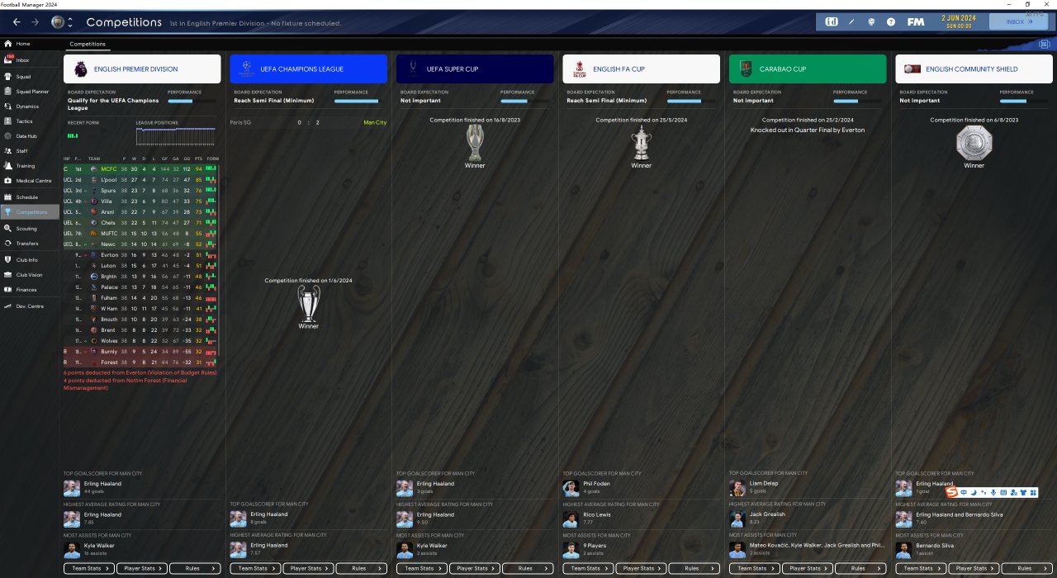
Task: Click the Champions League performance bar
Action: click(359, 101)
